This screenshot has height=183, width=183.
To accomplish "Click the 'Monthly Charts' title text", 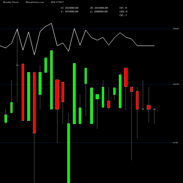I will point(11,2).
